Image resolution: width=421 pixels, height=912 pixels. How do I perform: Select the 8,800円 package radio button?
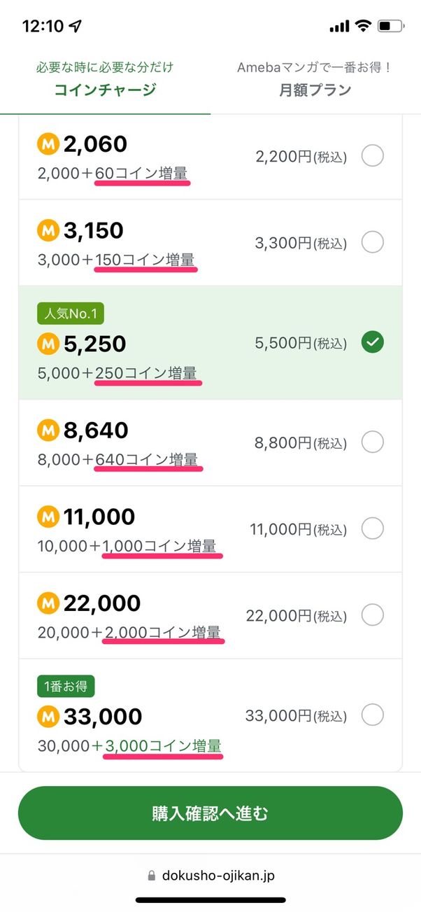373,442
